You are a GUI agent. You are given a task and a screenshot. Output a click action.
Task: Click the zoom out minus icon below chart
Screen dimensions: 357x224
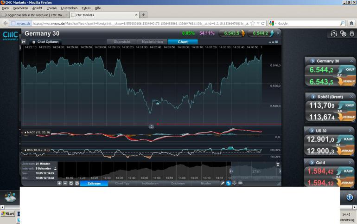click(65, 183)
